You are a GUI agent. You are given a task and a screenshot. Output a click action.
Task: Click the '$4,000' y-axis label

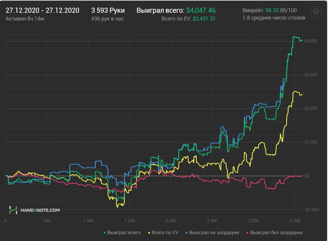point(311,41)
